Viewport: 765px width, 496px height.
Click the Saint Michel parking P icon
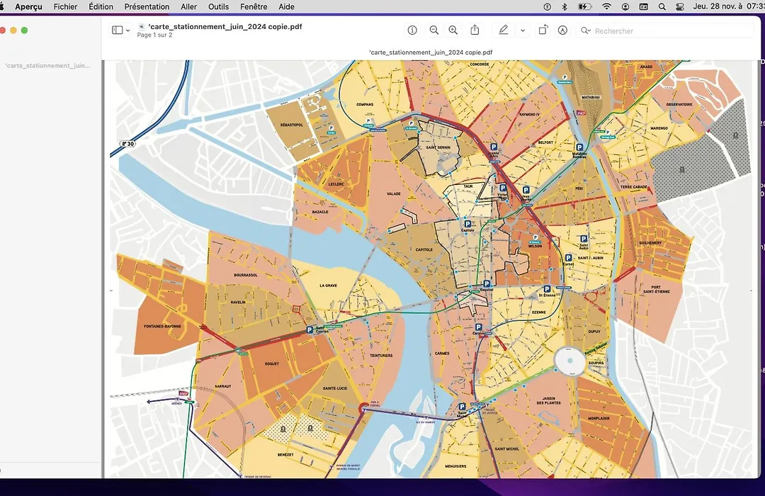[x=462, y=407]
